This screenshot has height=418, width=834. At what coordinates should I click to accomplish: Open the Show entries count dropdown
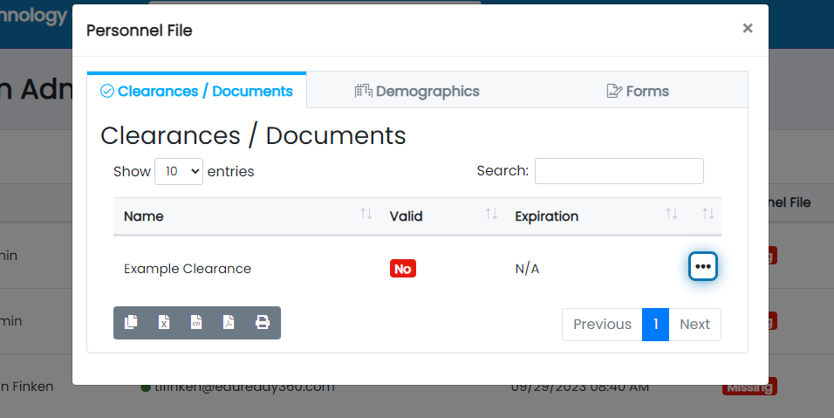click(179, 172)
